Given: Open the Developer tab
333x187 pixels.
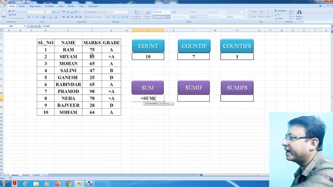Looking at the screenshot, I should coord(93,6).
